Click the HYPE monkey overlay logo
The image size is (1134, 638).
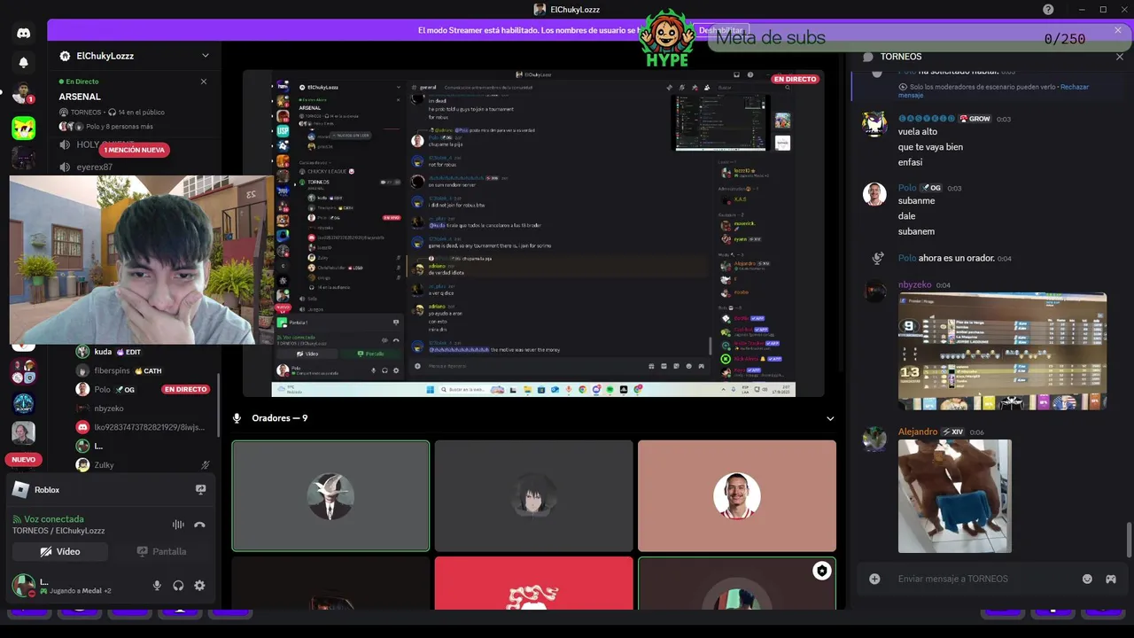coord(666,39)
